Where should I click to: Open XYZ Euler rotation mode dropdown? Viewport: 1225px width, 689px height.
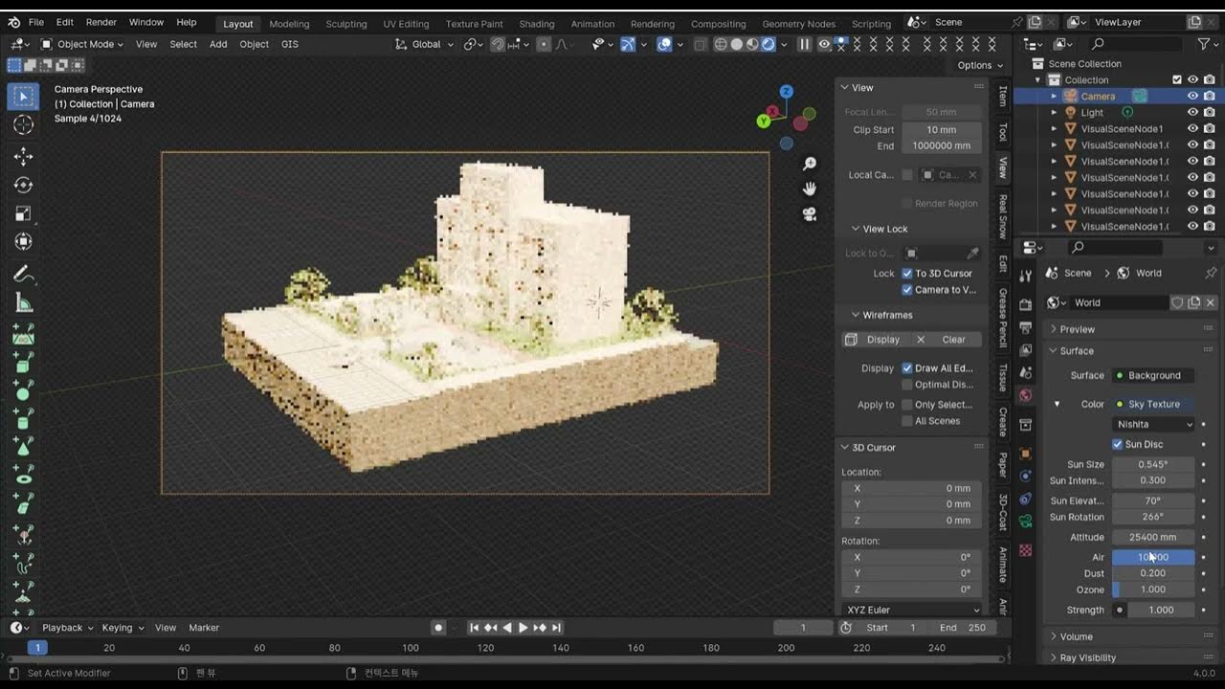pyautogui.click(x=912, y=610)
